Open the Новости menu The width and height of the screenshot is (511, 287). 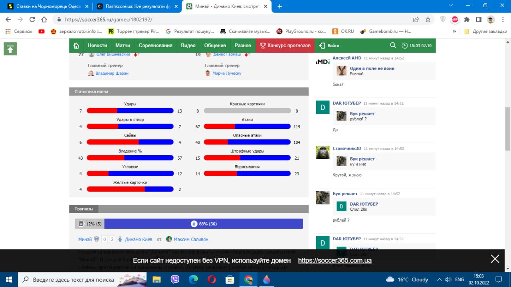[97, 46]
